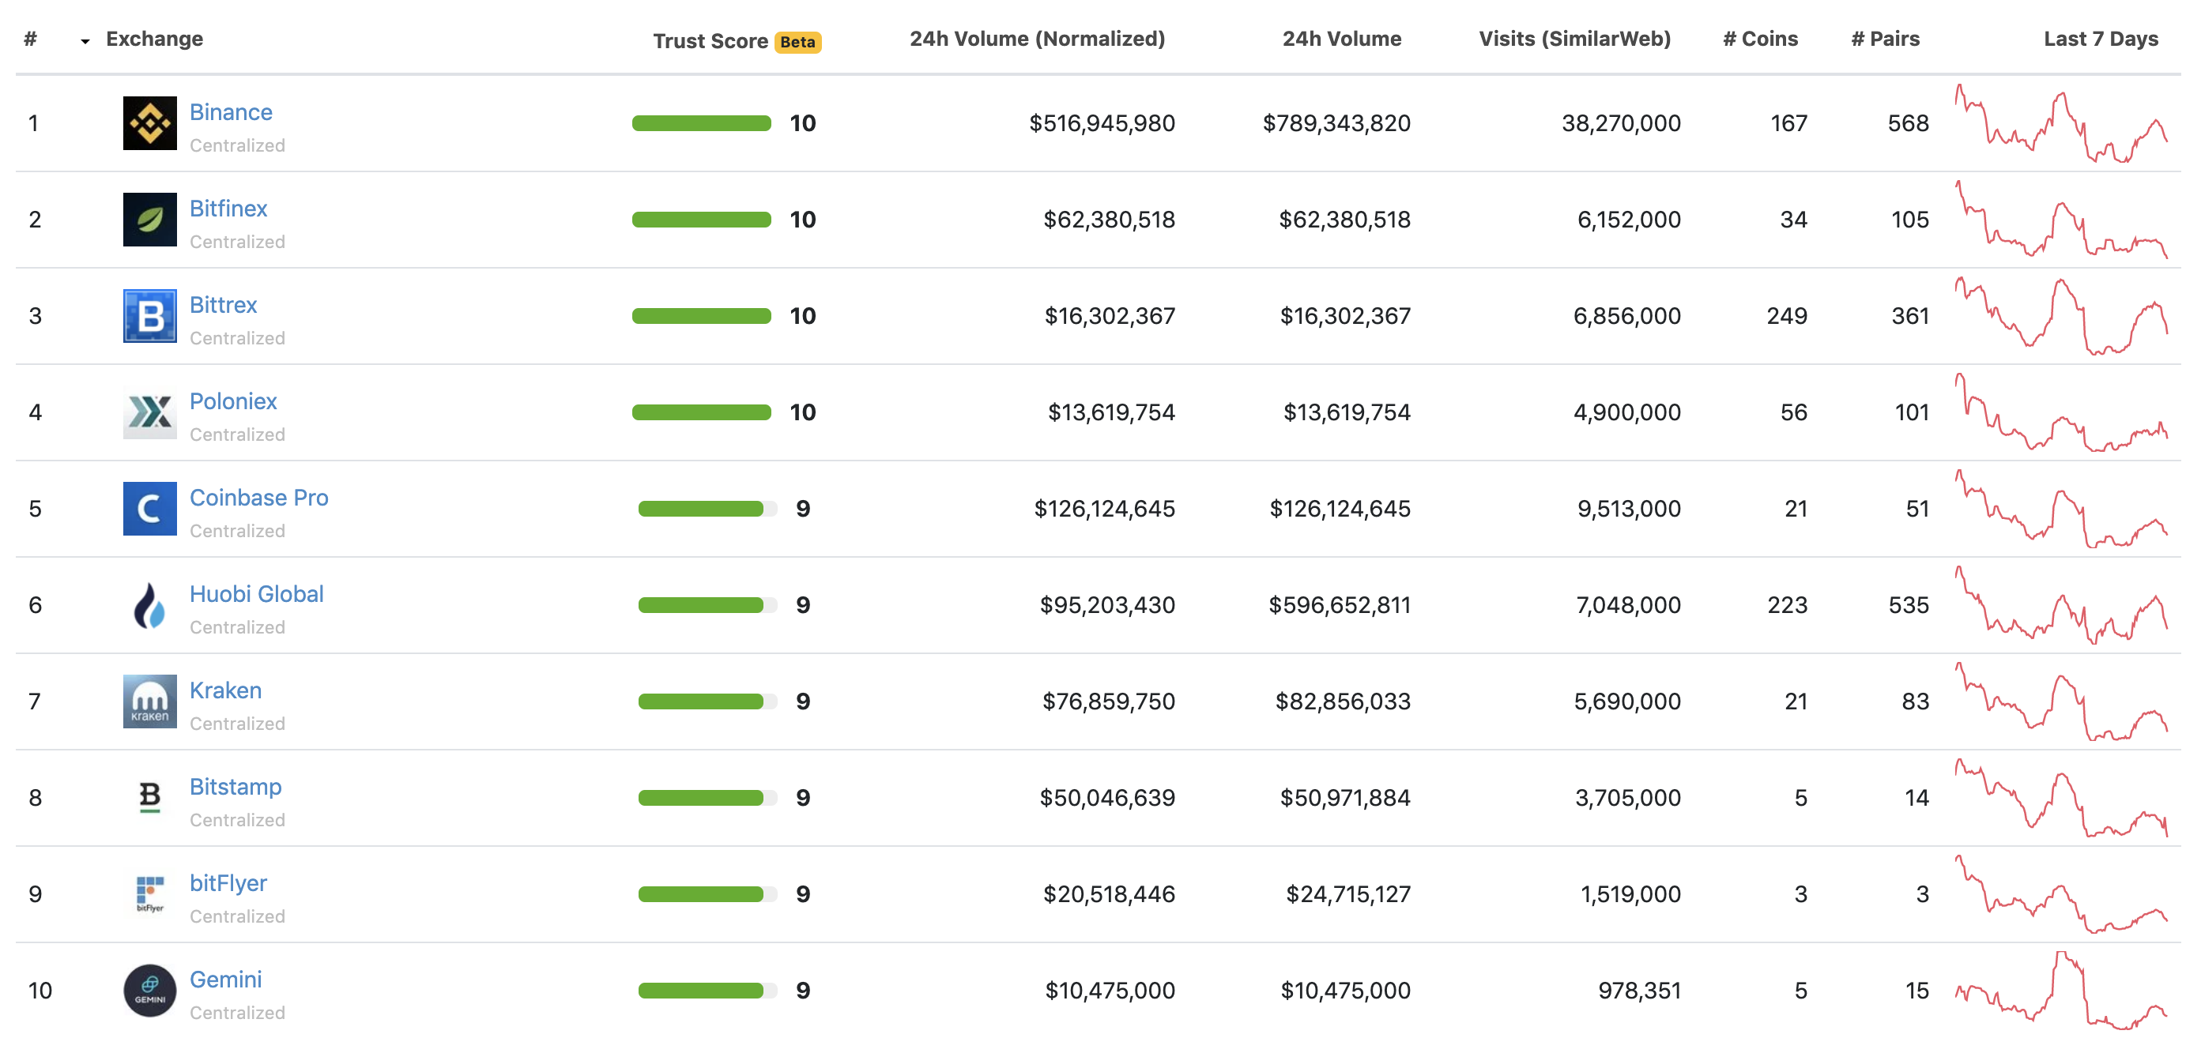Open the Poloniex exchange link
Image resolution: width=2186 pixels, height=1038 pixels.
[x=233, y=401]
